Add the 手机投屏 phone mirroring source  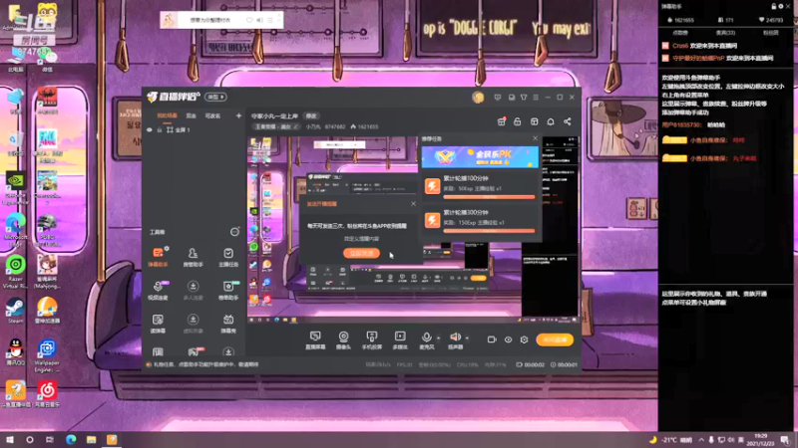click(x=371, y=339)
